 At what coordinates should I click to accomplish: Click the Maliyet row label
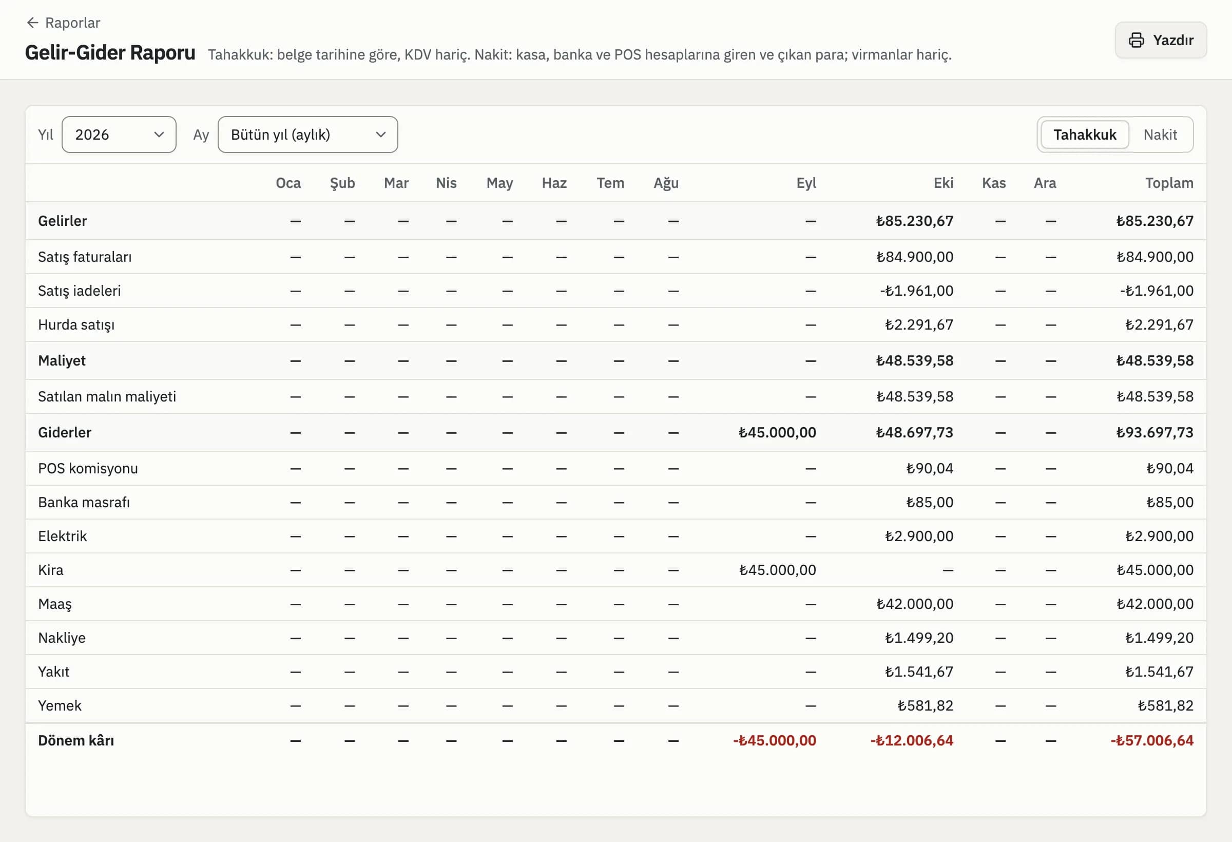62,360
